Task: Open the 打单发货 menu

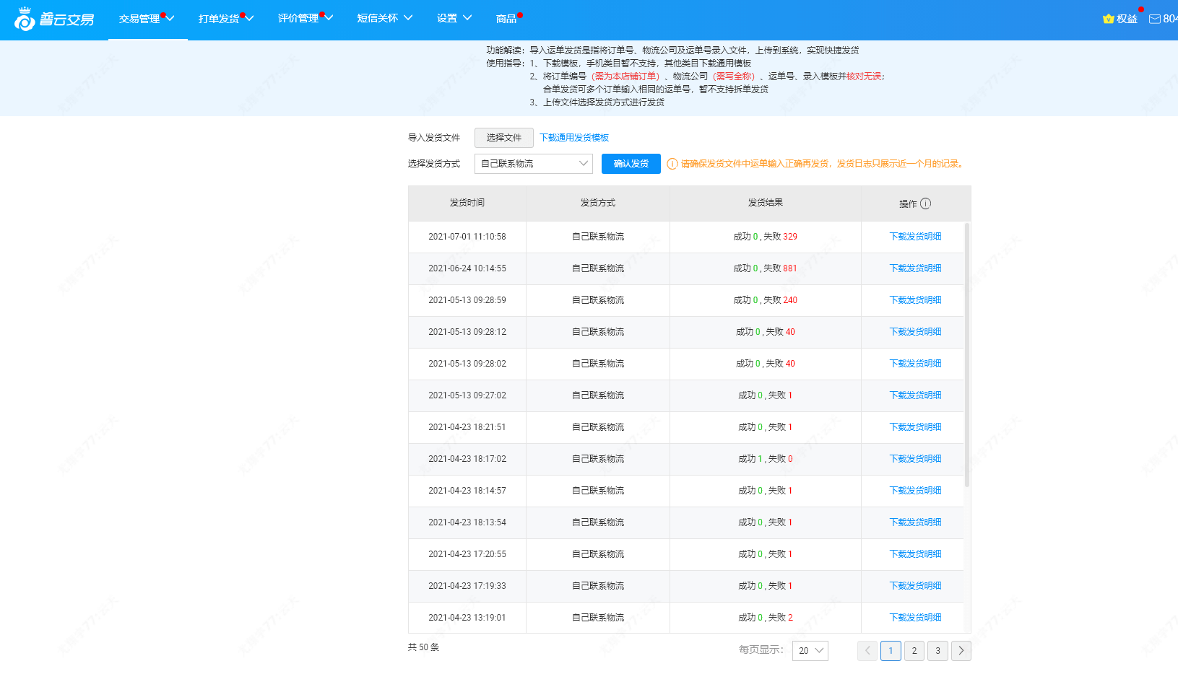Action: (226, 19)
